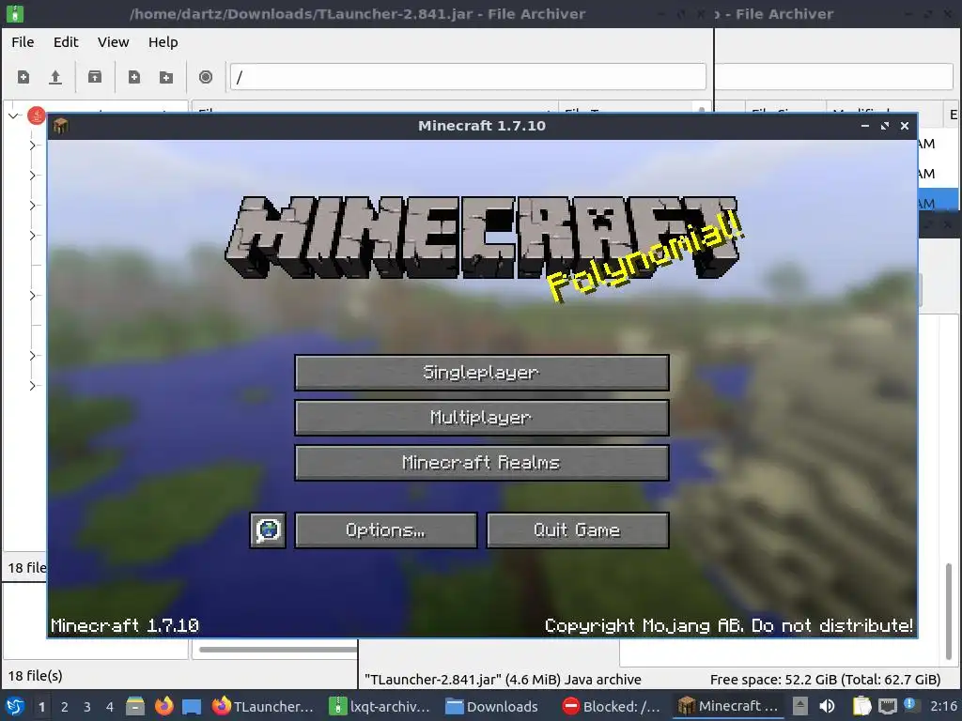Collapse the root archive tree node
The width and height of the screenshot is (962, 721).
click(13, 115)
